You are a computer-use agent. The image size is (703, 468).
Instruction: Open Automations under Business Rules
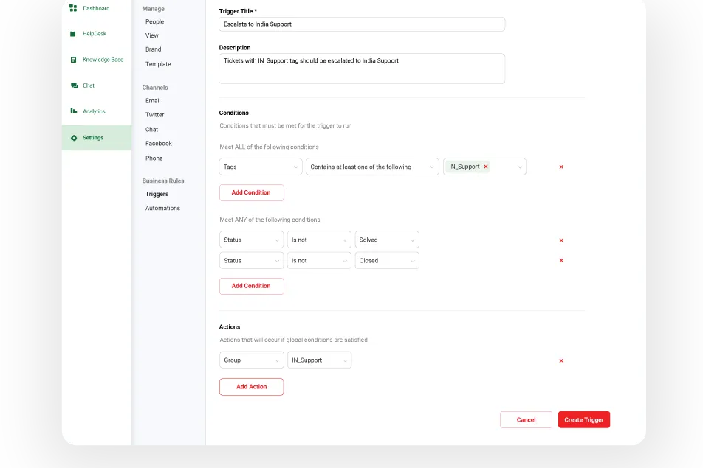click(162, 209)
